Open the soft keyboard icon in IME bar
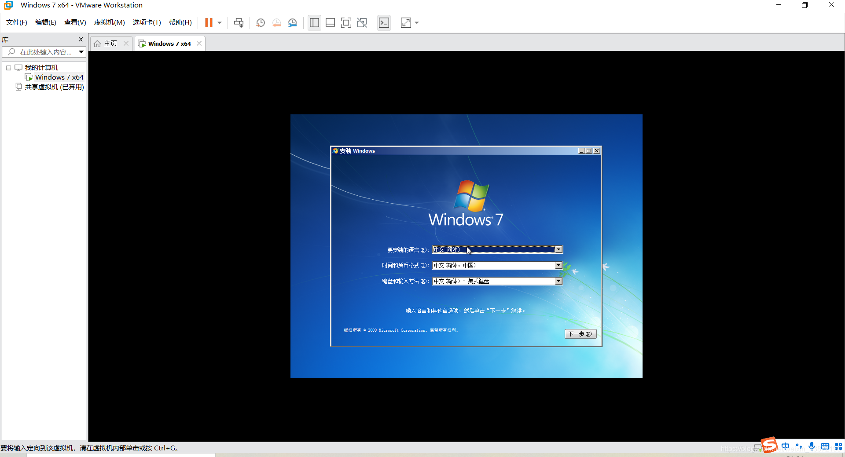 click(825, 446)
